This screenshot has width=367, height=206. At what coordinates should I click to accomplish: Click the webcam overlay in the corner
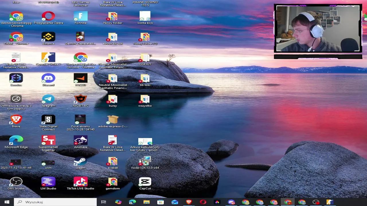318,29
